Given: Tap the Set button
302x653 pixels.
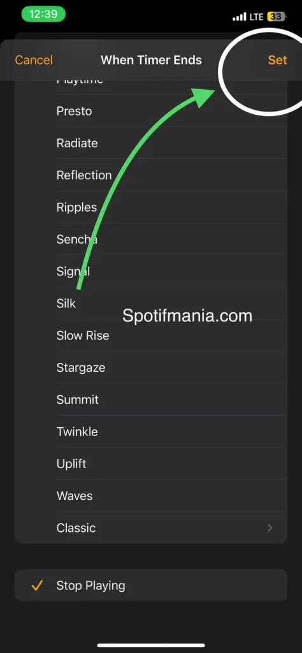Looking at the screenshot, I should point(277,60).
